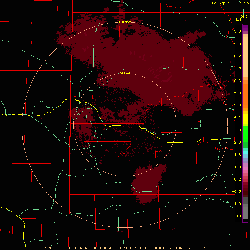Click the orange swatch in the color bar
The height and width of the screenshot is (250, 250).
(x=245, y=96)
